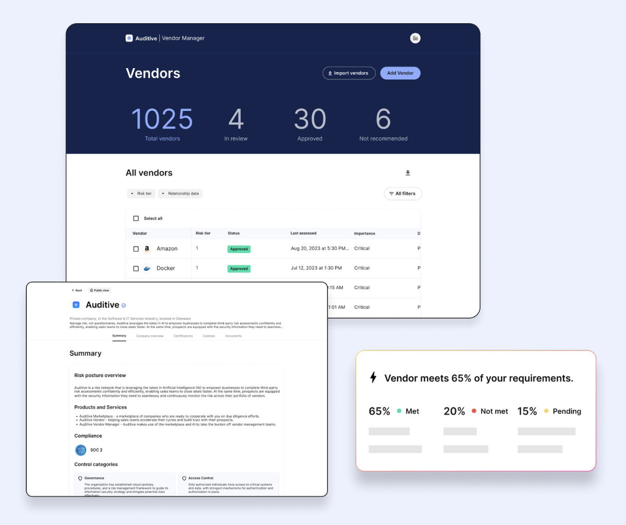Click the Amazon vendor name
The image size is (626, 525).
pyautogui.click(x=167, y=249)
